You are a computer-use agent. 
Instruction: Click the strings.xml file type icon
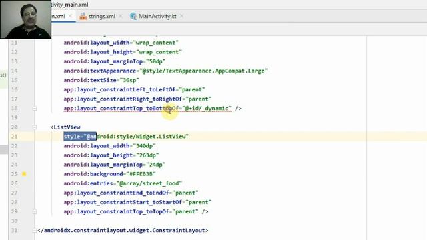[83, 16]
